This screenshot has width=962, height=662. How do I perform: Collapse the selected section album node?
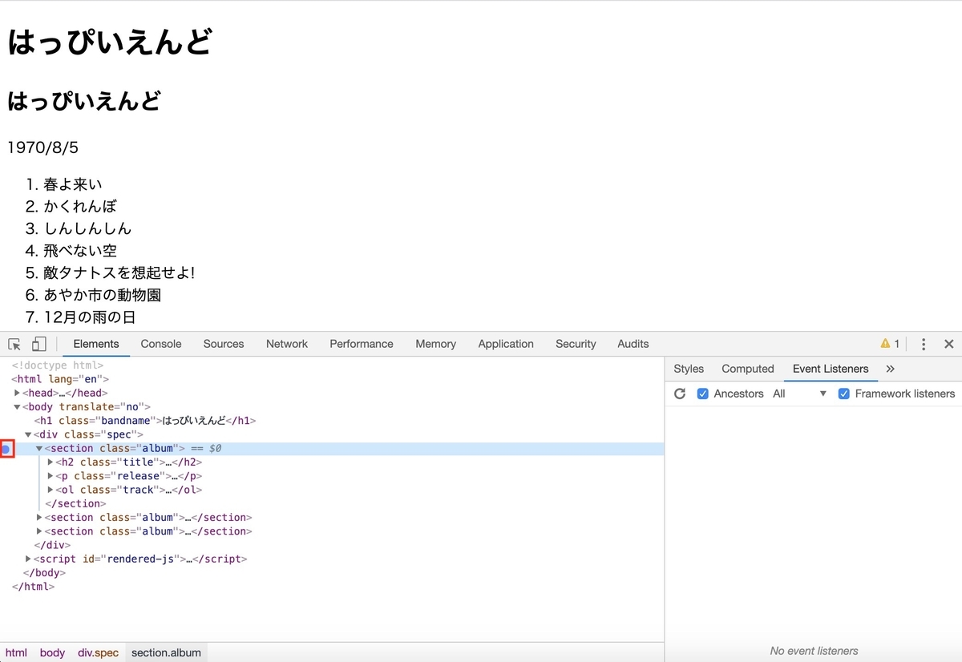click(x=39, y=448)
